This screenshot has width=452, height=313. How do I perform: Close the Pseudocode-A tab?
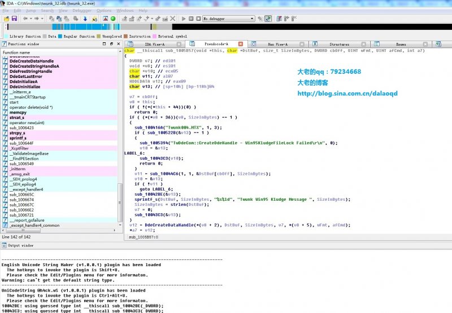[241, 44]
